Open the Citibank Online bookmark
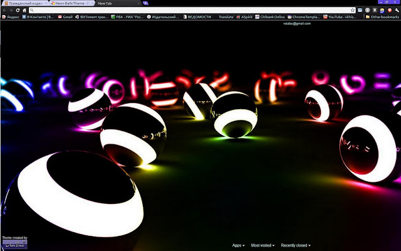Screen dimensions: 401x251 [270, 17]
